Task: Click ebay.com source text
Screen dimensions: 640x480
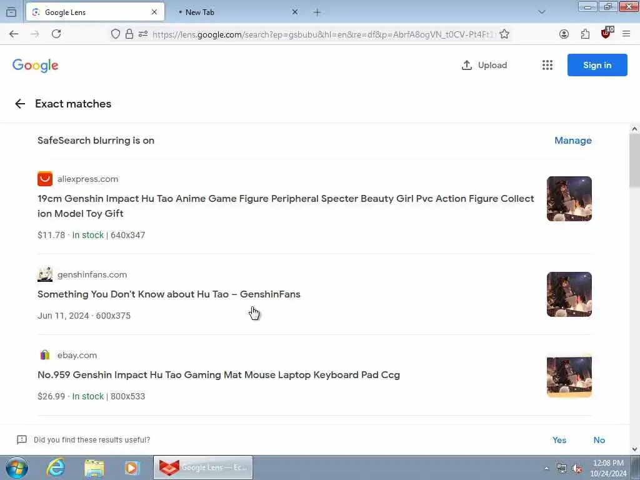Action: [77, 355]
